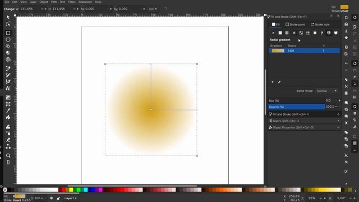Click the Opacity (%) slider bar
Image resolution: width=359 pixels, height=202 pixels.
297,107
